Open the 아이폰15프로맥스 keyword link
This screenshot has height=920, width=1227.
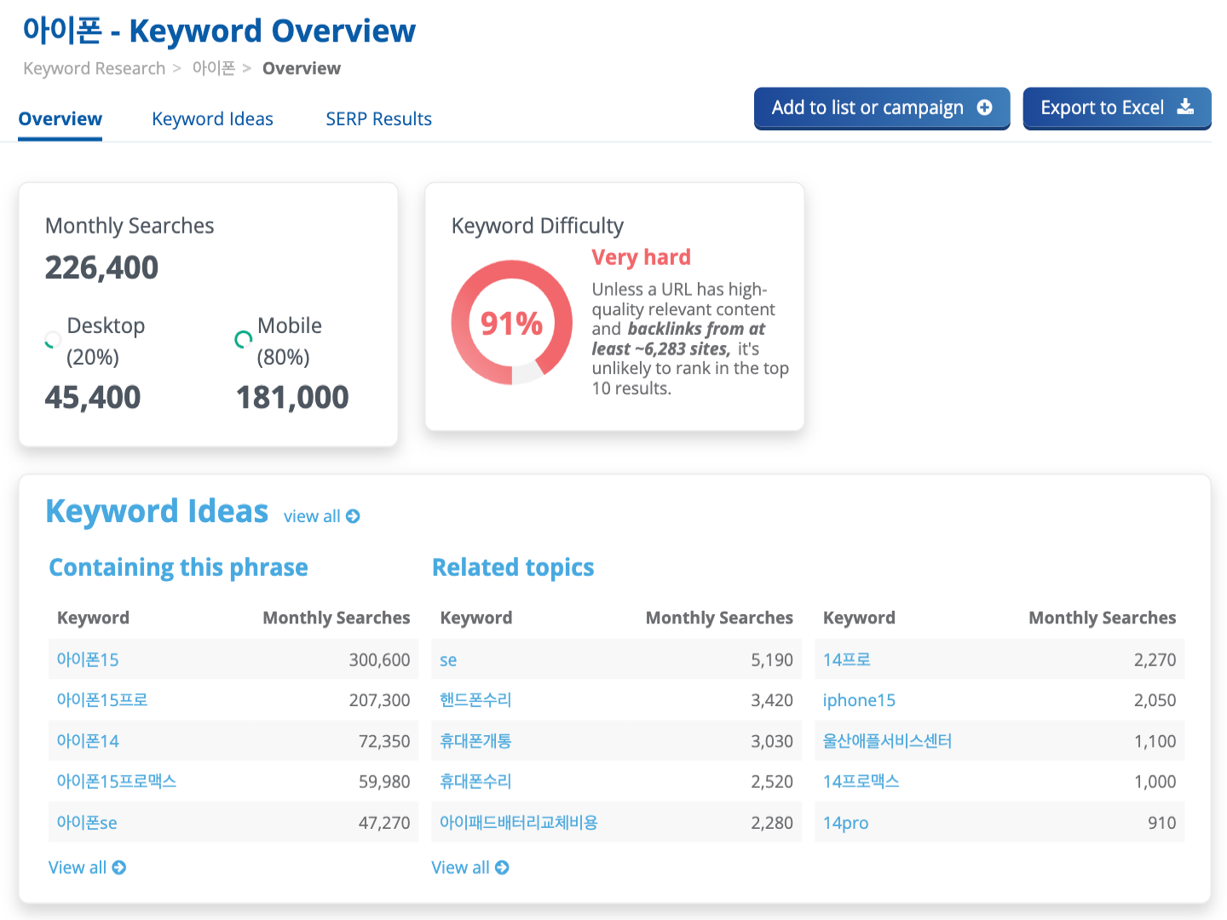[x=116, y=781]
